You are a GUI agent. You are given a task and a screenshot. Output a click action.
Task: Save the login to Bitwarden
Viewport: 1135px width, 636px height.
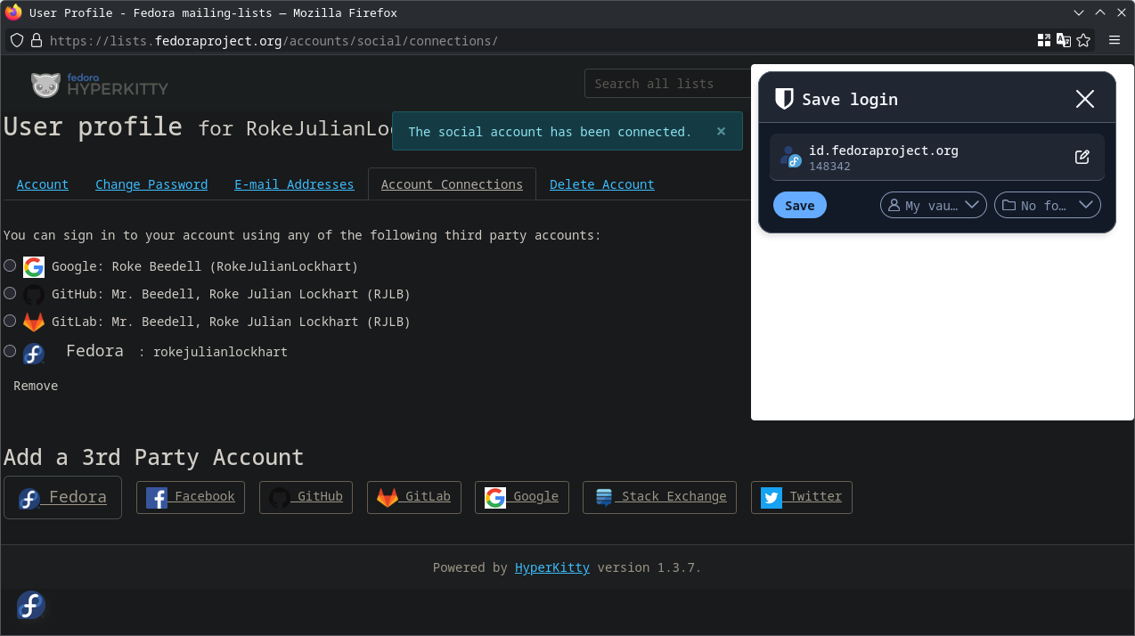800,205
